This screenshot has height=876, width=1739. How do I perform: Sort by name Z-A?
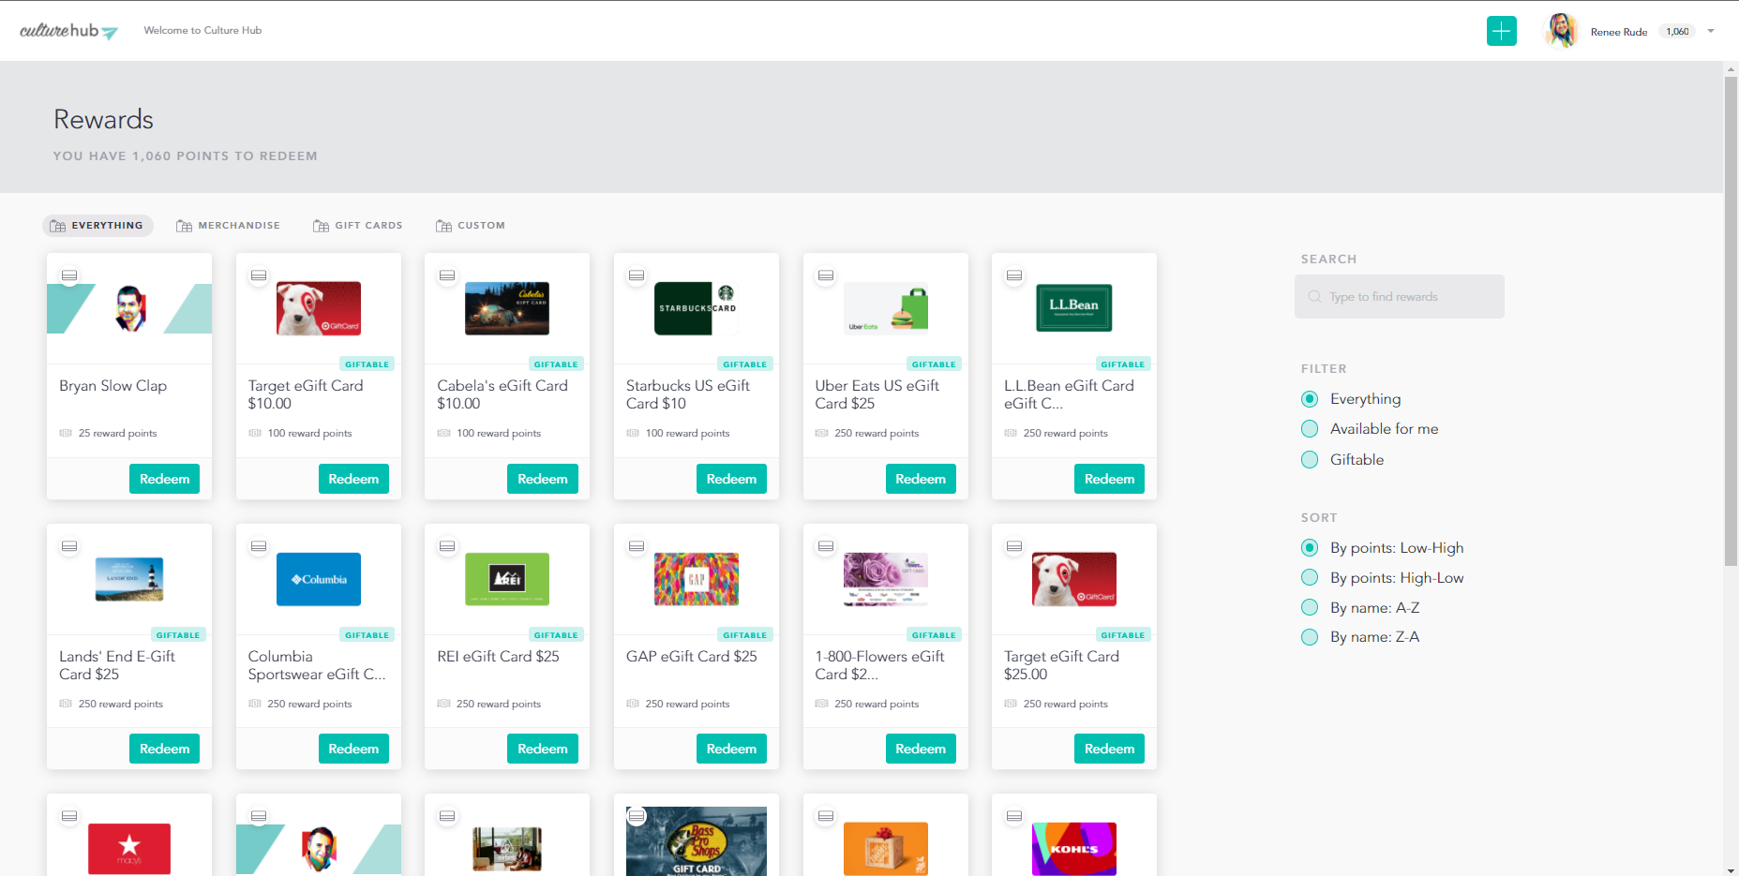(x=1360, y=637)
